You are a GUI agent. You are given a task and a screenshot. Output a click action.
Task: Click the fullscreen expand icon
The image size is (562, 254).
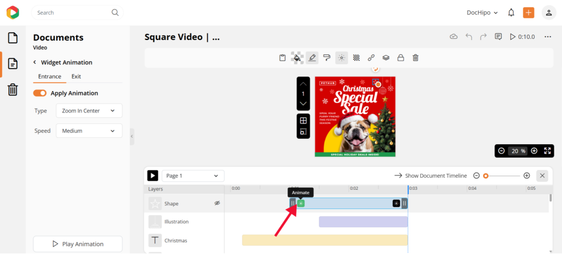(547, 151)
